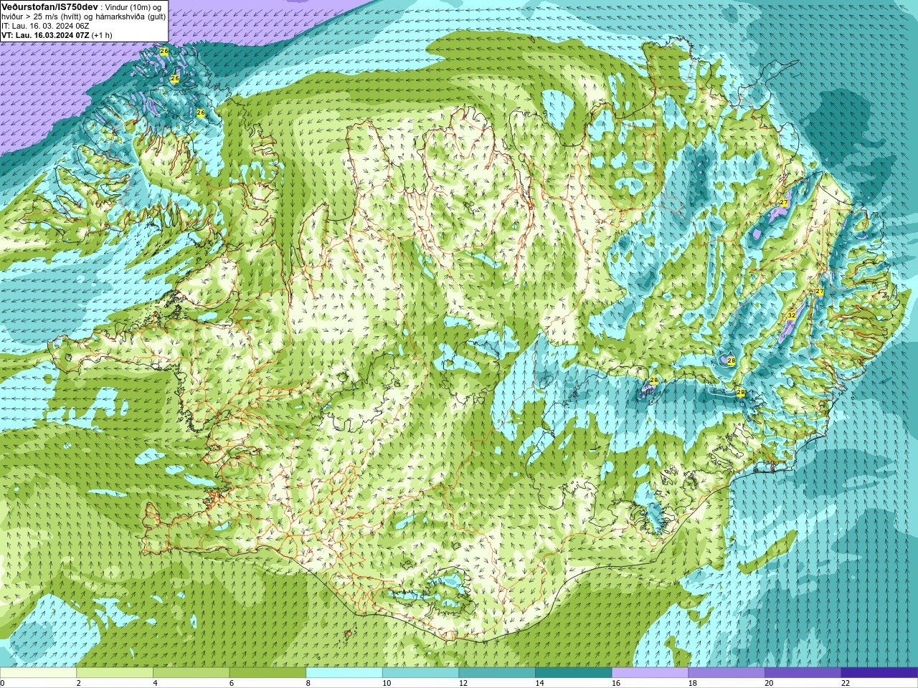Click the dark teal 14–16 m/s legend swatch
The width and height of the screenshot is (918, 688).
point(574,673)
